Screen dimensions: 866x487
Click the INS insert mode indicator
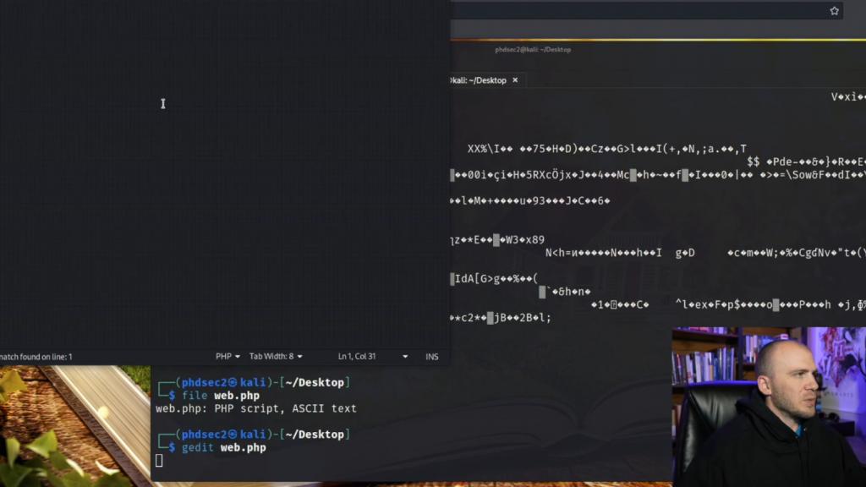(432, 357)
